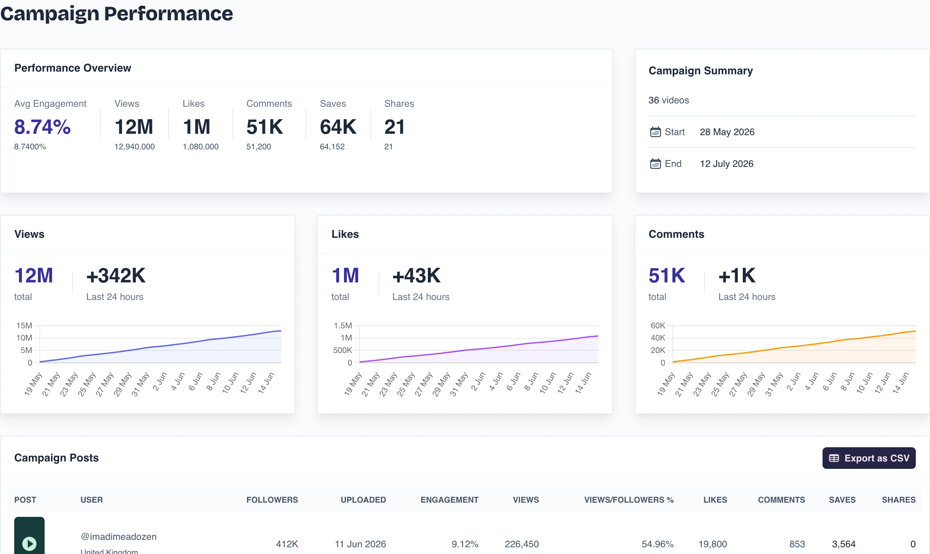Sort table by VIEWS column header
Image resolution: width=930 pixels, height=554 pixels.
point(526,500)
